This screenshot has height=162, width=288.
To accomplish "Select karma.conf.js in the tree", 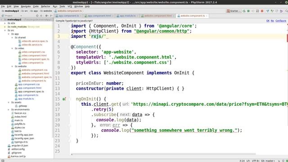I will point(18,157).
